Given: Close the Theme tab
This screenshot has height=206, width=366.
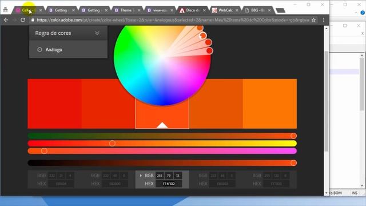Looking at the screenshot, I should (x=139, y=10).
